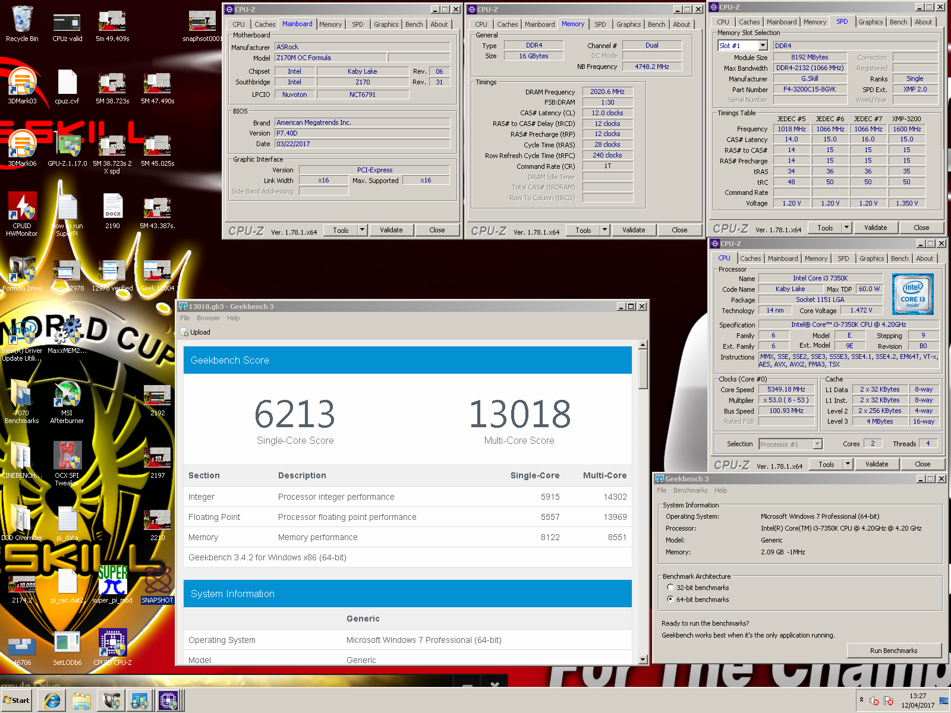Screen dimensions: 951x713
Task: Open the 5m 49.409s screenshot icon
Action: coord(112,24)
